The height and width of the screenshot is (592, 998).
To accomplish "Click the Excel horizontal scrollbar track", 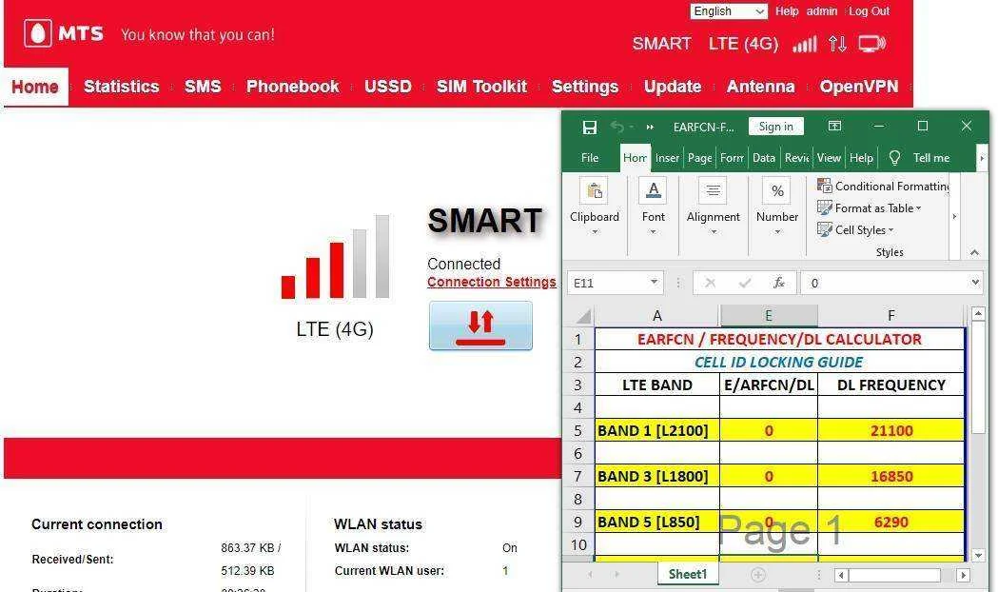I will pos(901,576).
